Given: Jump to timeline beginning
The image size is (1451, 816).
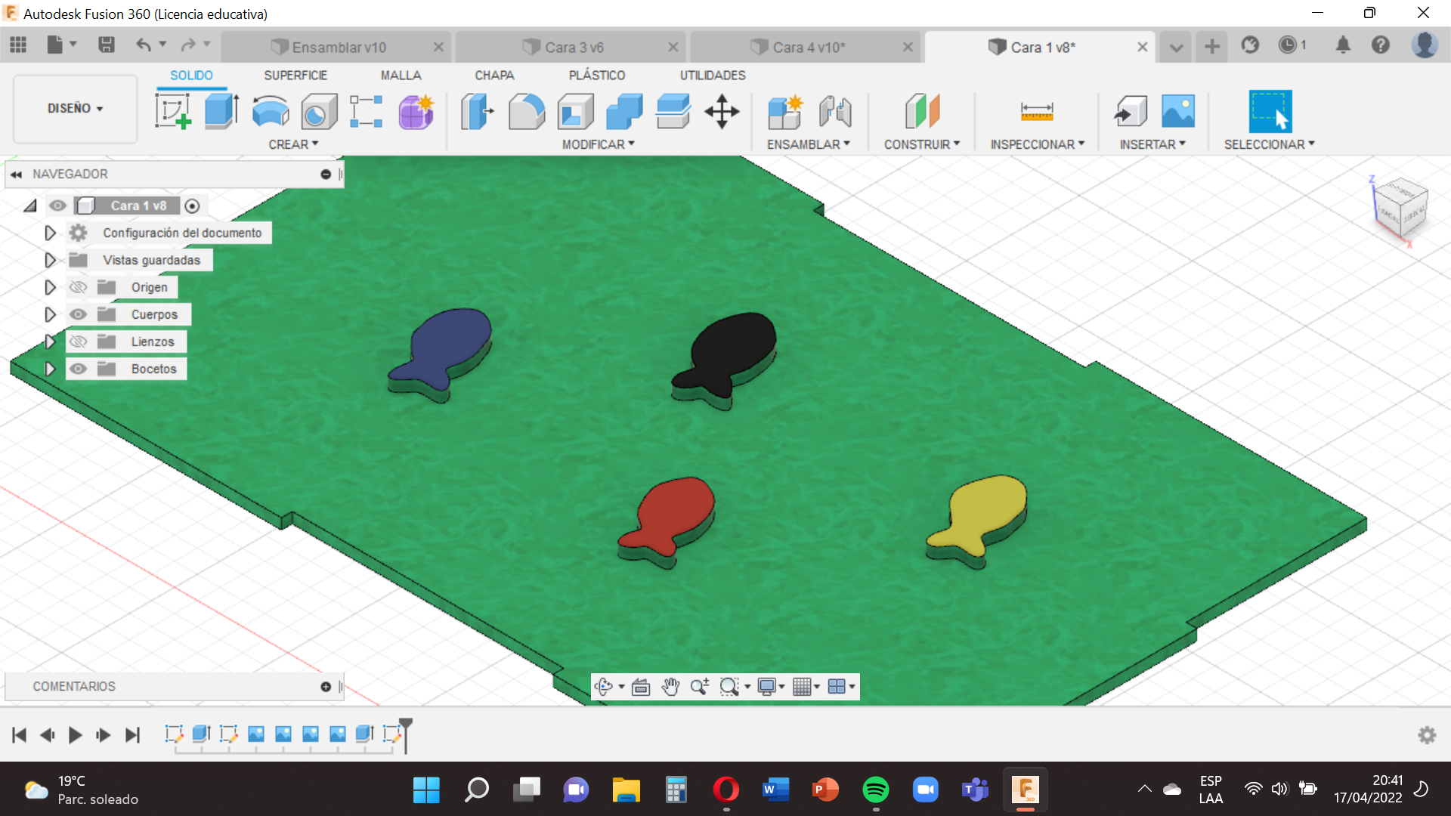Looking at the screenshot, I should pos(19,735).
